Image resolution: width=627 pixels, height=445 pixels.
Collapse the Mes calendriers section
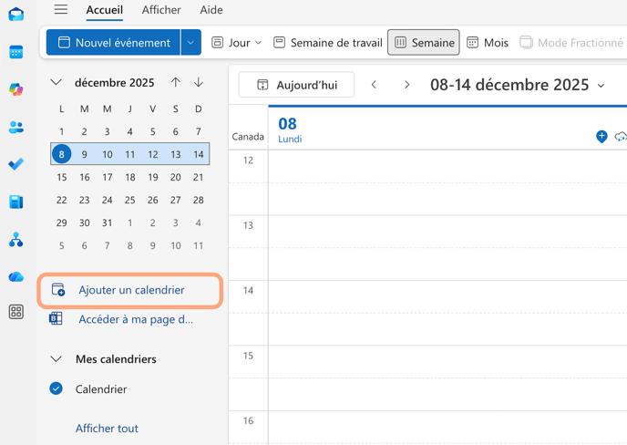(57, 359)
